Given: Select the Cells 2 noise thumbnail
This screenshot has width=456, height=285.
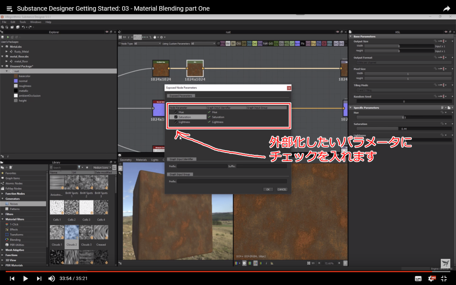Looking at the screenshot, I should tap(72, 207).
